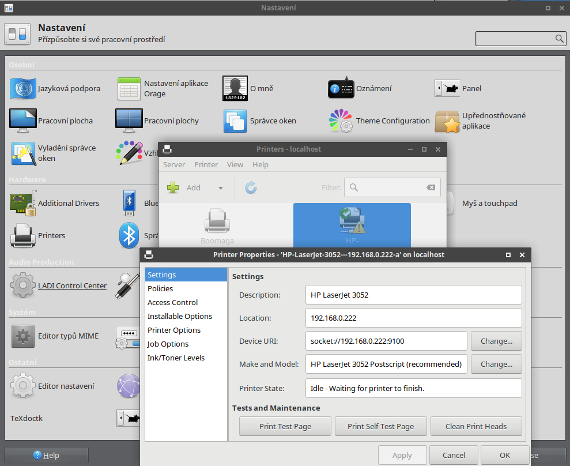This screenshot has width=570, height=466.
Task: Open the Help menu in Printers
Action: [261, 165]
